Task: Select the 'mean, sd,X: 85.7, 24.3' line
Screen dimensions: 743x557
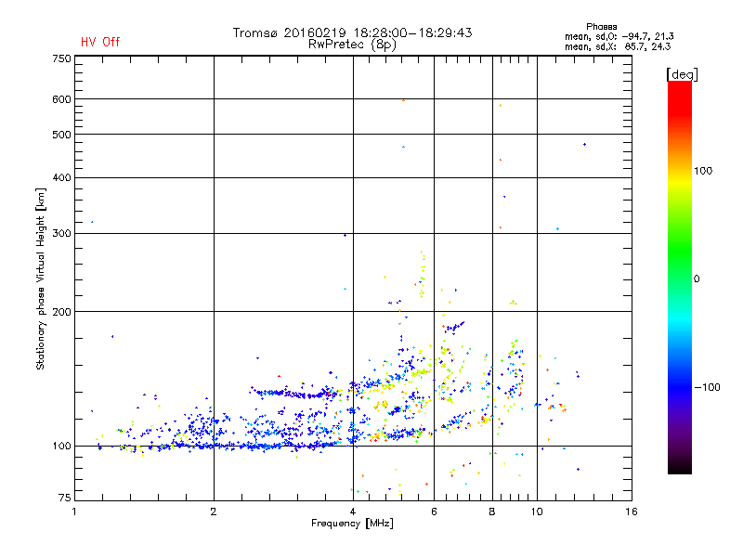Action: click(618, 46)
